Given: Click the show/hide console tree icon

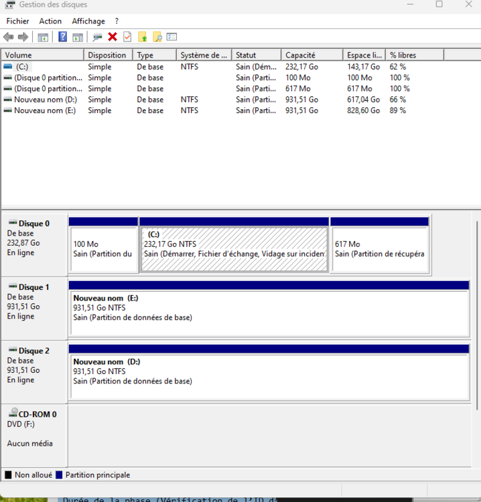Looking at the screenshot, I should tap(43, 37).
